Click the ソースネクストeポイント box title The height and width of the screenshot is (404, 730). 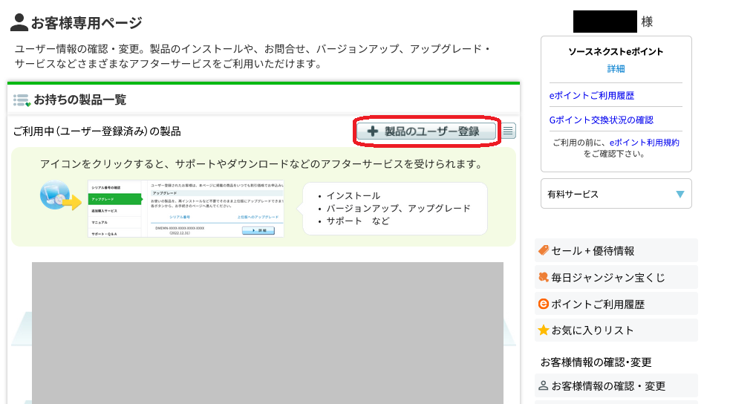pos(616,52)
